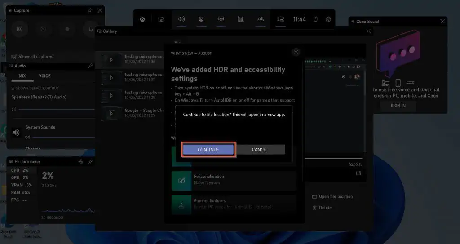Toggle the Capture widget icon in top bar
This screenshot has width=460, height=244.
coord(201,19)
